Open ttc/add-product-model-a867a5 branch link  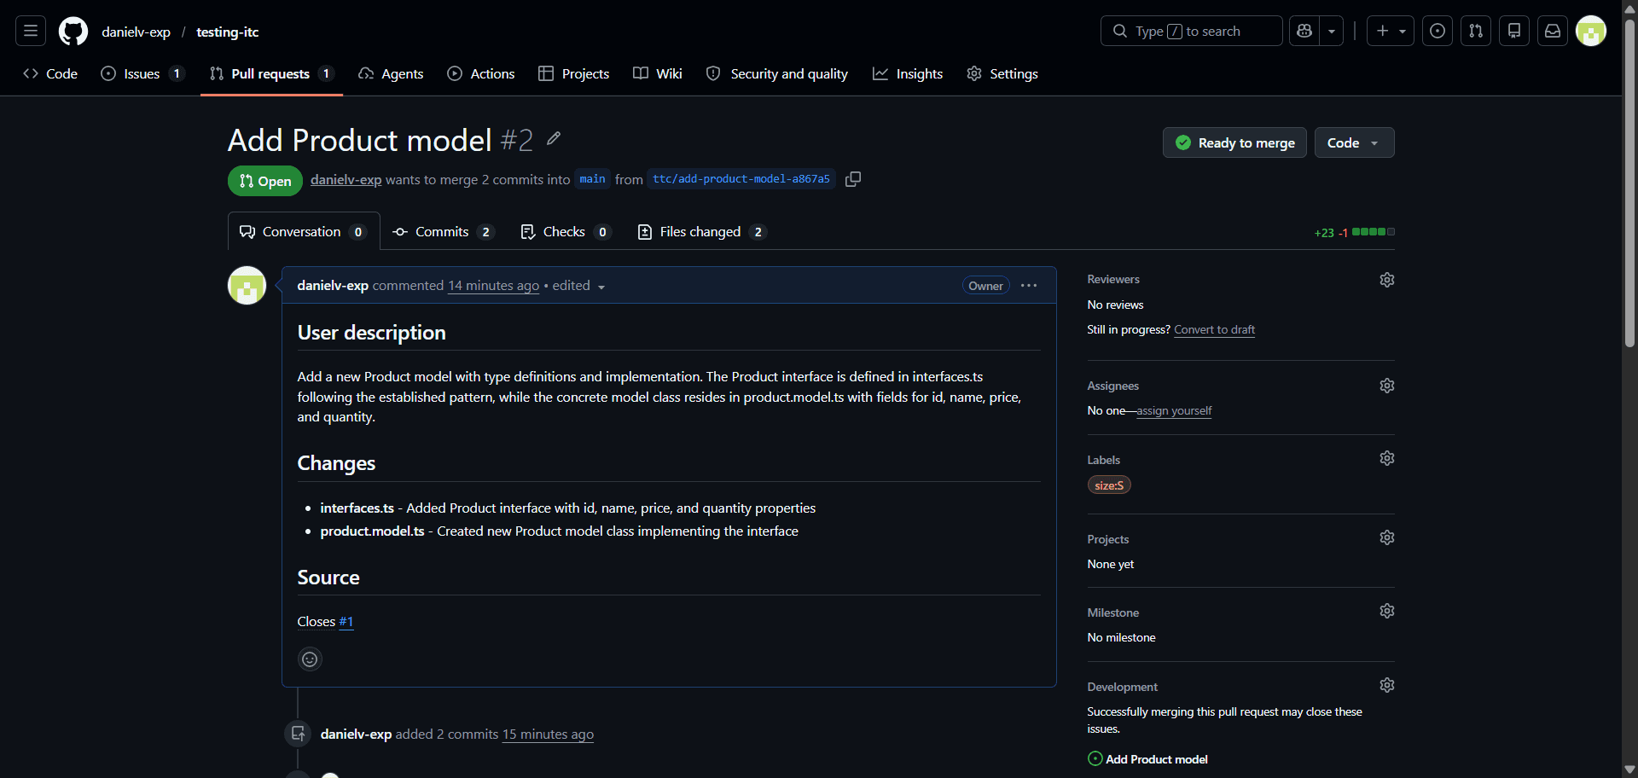(x=741, y=179)
